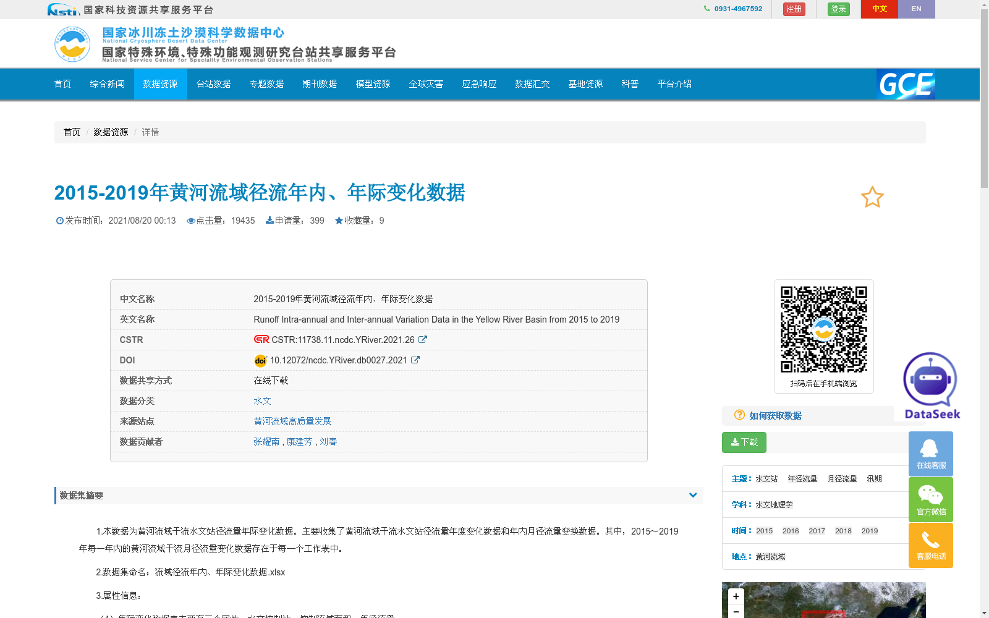Viewport: 989px width, 618px height.
Task: Open contributor 刘春 link
Action: (328, 442)
